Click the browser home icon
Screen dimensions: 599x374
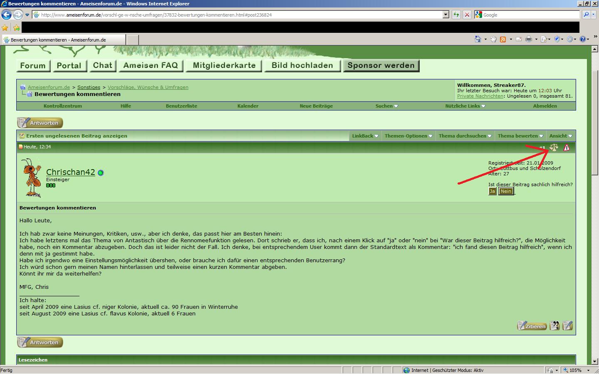click(x=478, y=39)
